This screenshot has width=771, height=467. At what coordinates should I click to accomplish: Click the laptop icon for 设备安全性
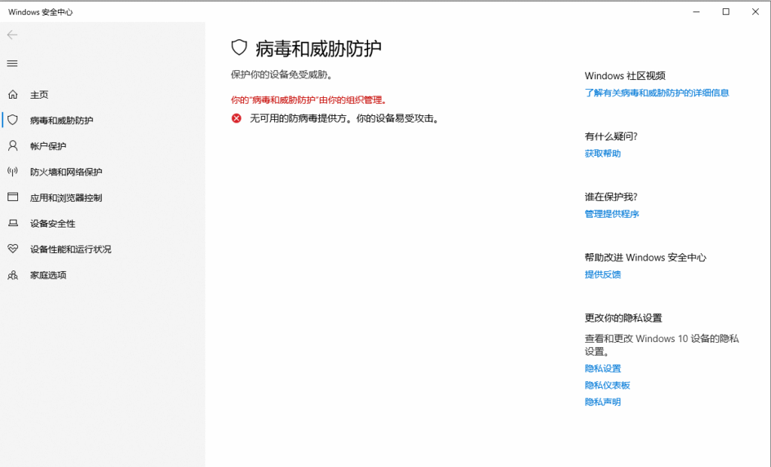[13, 224]
